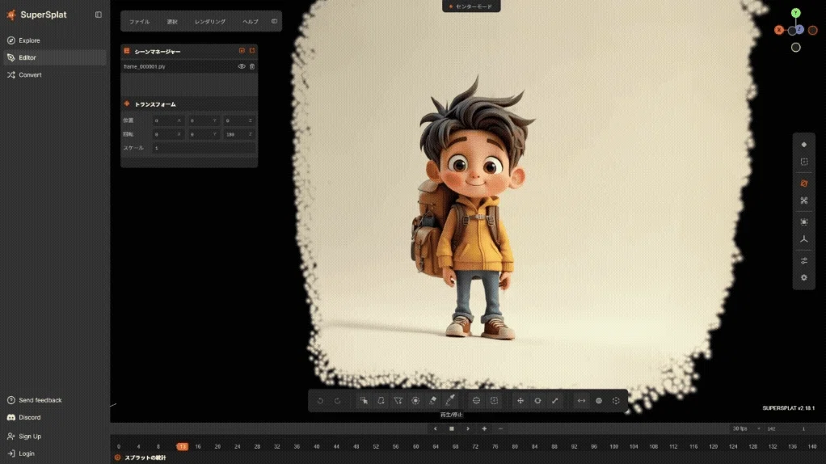
Task: Click the Sign Up link
Action: [24, 436]
